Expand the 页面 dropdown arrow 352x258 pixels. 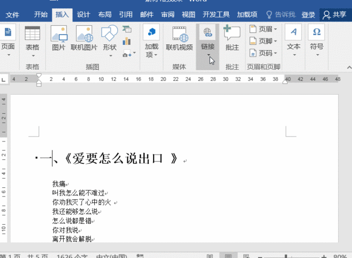point(9,55)
